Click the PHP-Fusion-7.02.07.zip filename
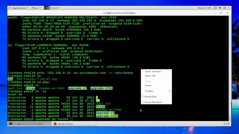239x134 pixels. 37,79
